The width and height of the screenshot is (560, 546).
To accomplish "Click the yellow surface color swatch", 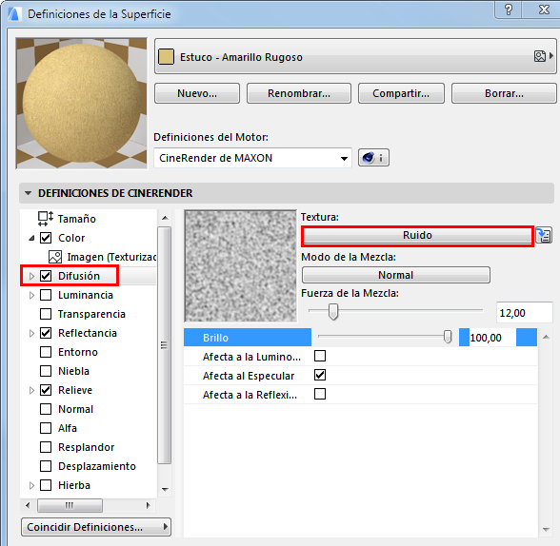I will point(166,57).
